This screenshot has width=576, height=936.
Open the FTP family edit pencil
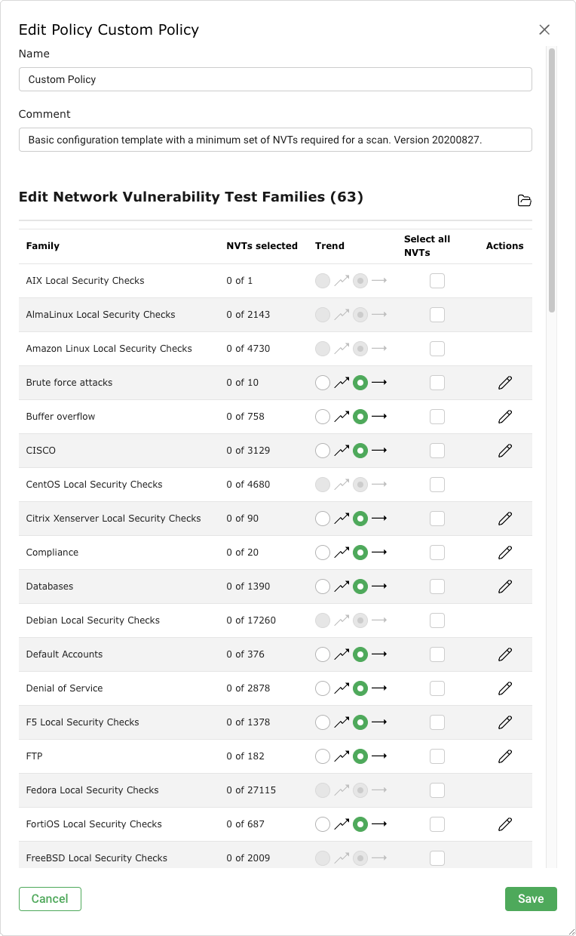pos(505,756)
